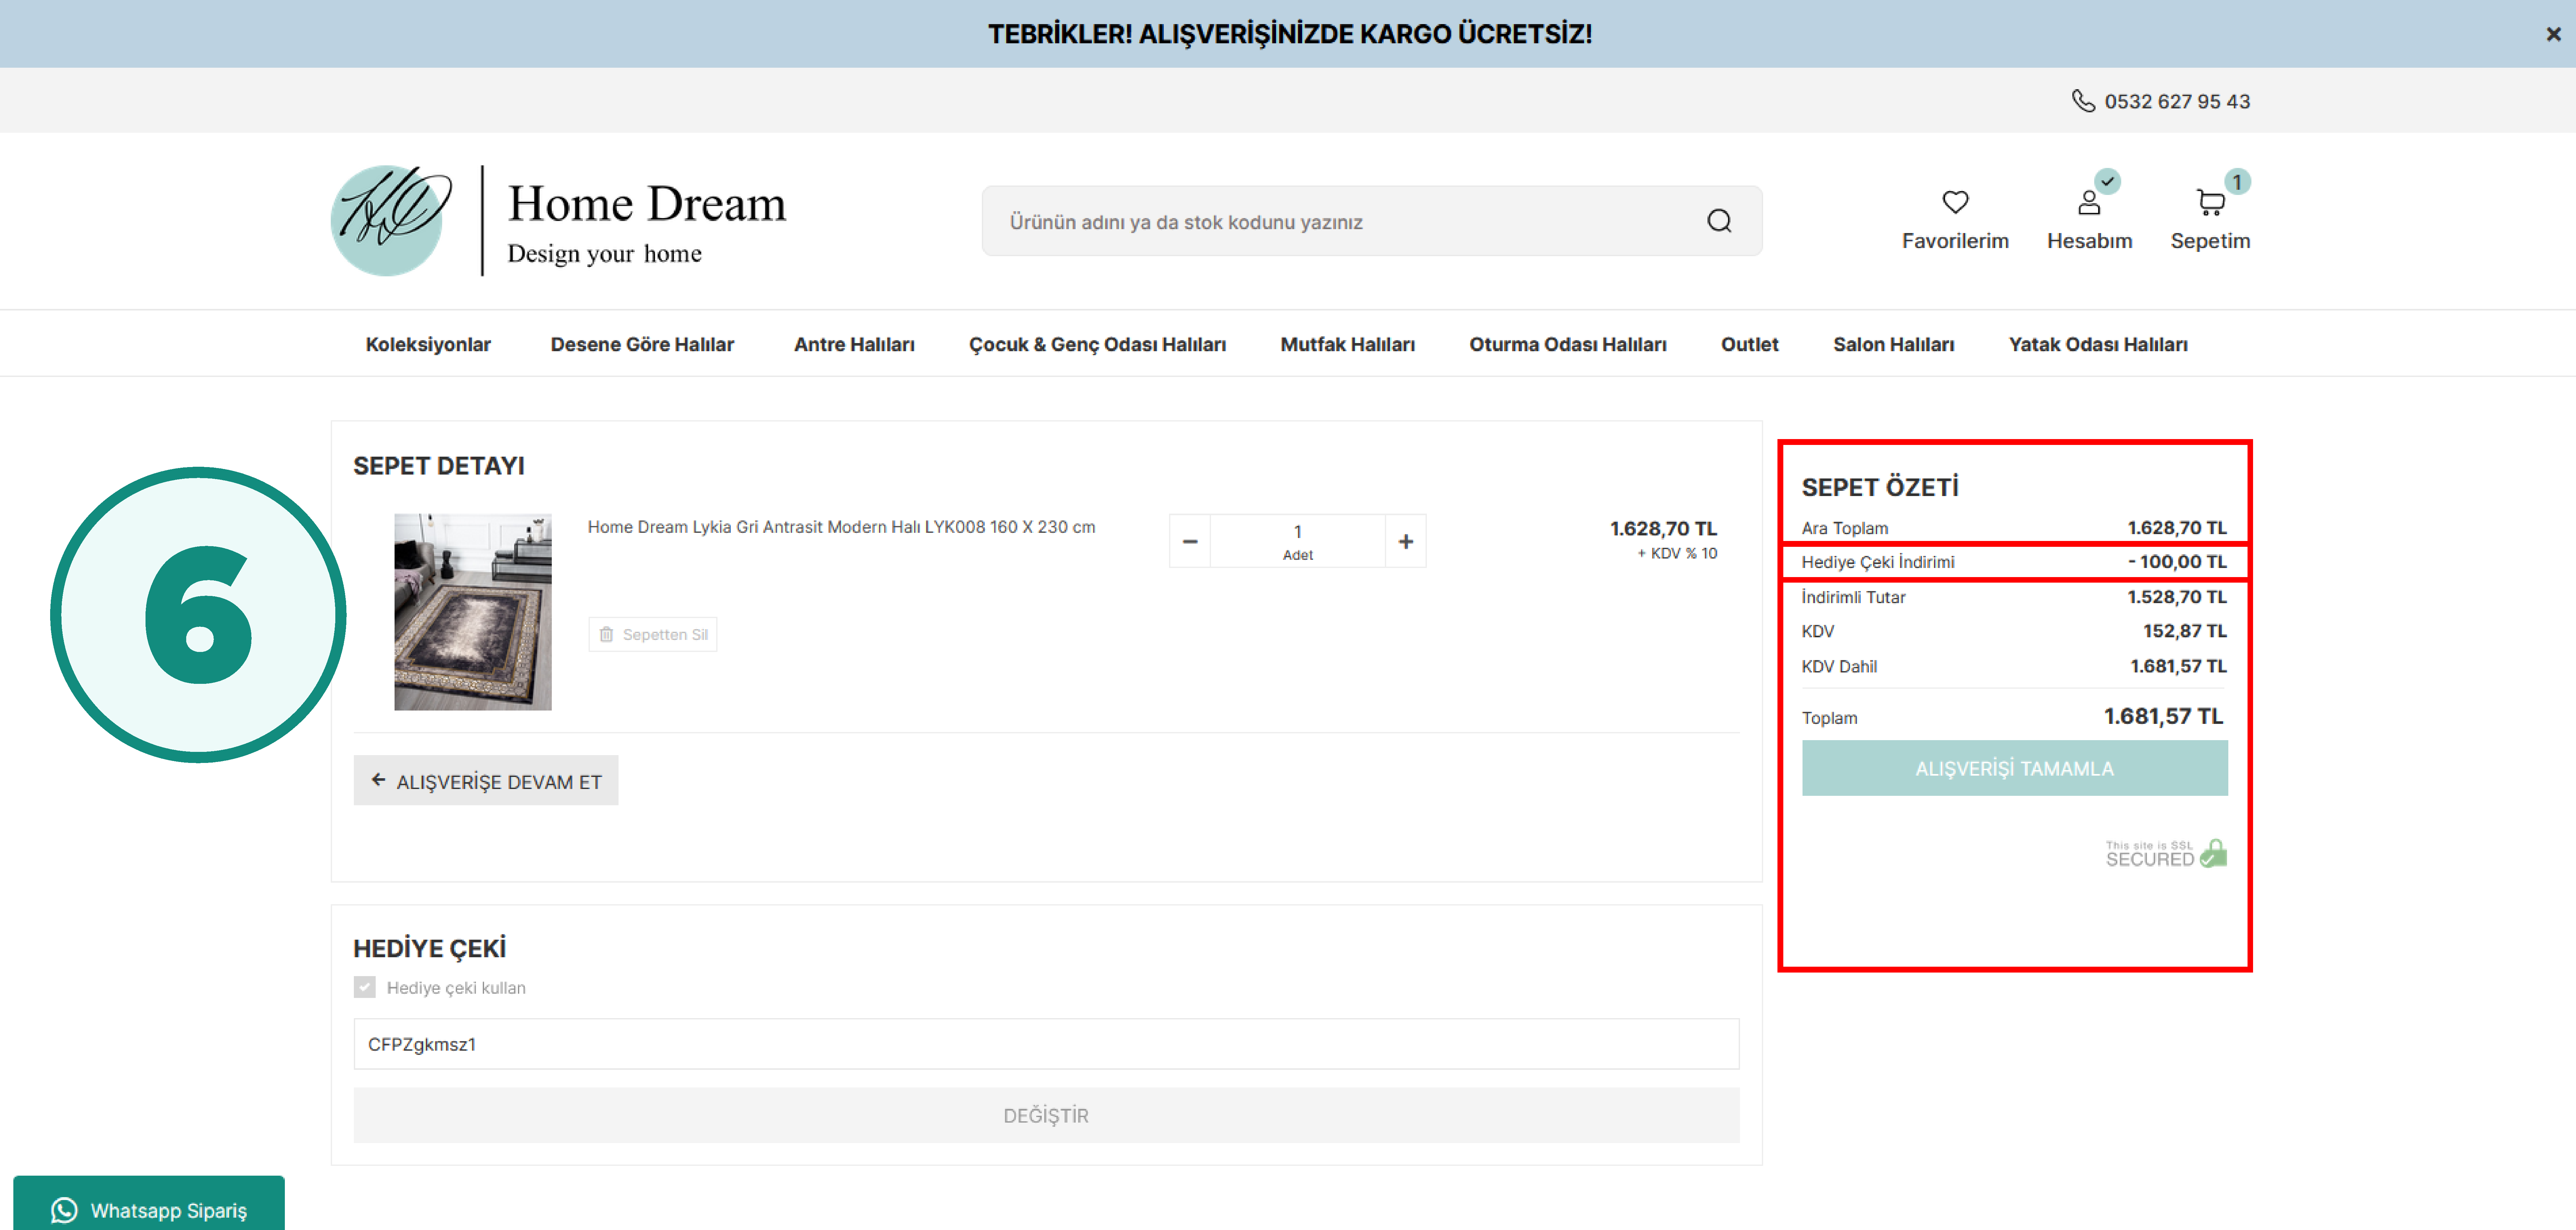
Task: Open Hesabım account icon
Action: tap(2089, 202)
